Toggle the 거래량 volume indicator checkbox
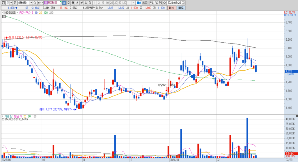This screenshot has height=162, width=298. pos(2,116)
